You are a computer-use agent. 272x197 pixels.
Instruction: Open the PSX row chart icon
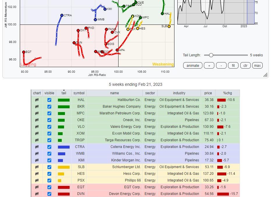point(37,180)
